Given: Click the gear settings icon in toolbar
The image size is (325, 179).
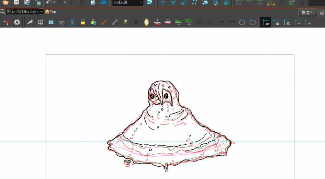Looking at the screenshot, I should point(17,22).
